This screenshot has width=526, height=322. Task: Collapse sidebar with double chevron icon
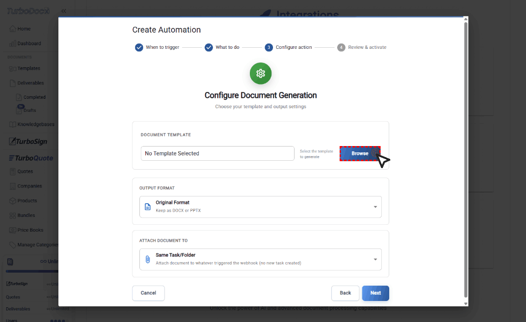(x=64, y=11)
